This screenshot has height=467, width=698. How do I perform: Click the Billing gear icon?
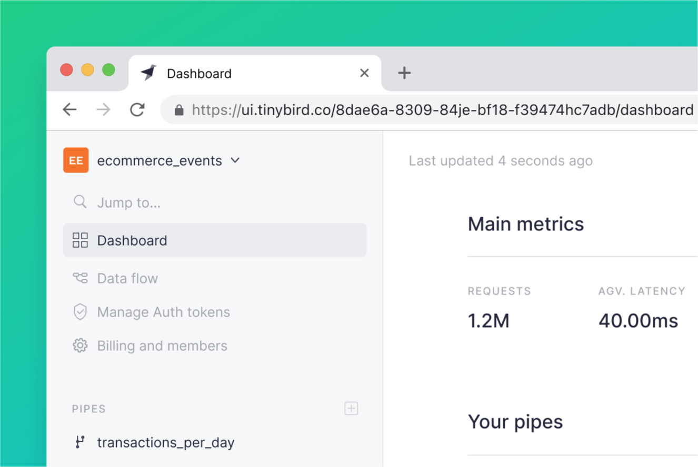pyautogui.click(x=80, y=346)
